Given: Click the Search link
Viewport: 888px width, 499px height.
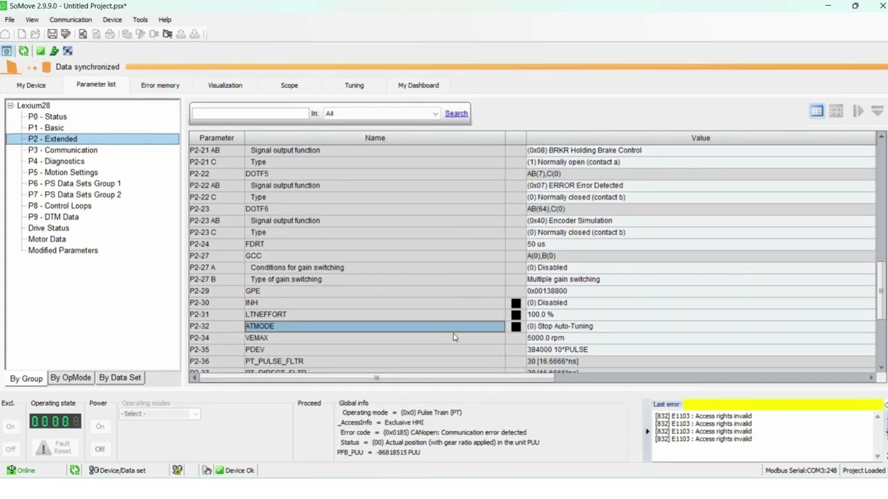Looking at the screenshot, I should [x=456, y=114].
